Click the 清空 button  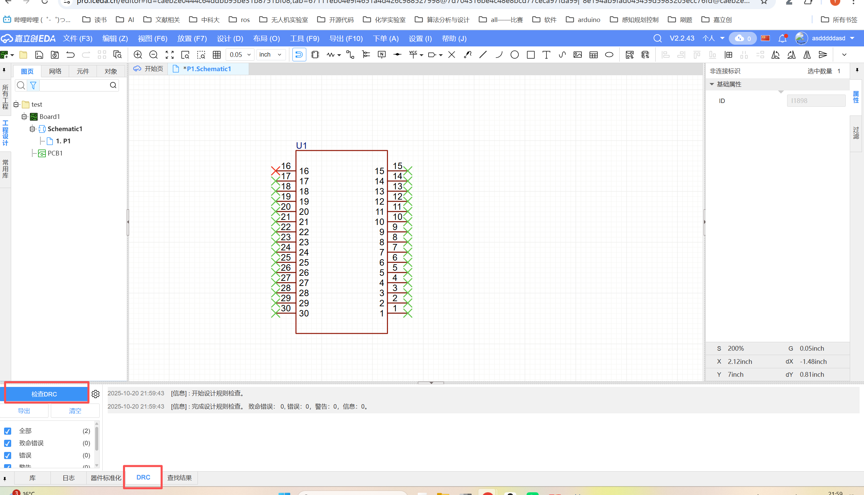[x=75, y=411]
